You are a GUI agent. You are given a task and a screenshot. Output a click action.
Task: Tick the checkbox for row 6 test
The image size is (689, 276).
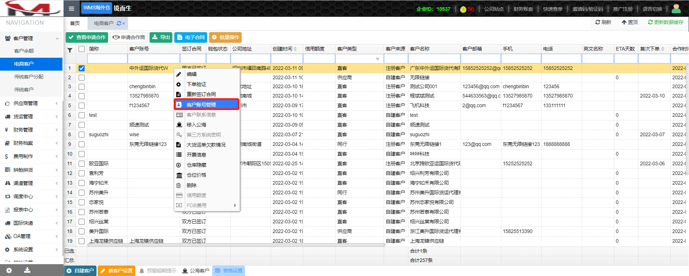click(x=82, y=115)
